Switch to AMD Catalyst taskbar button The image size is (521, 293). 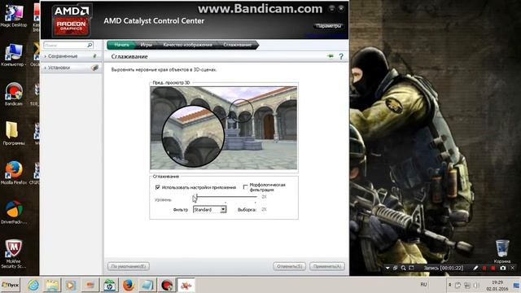click(x=186, y=285)
